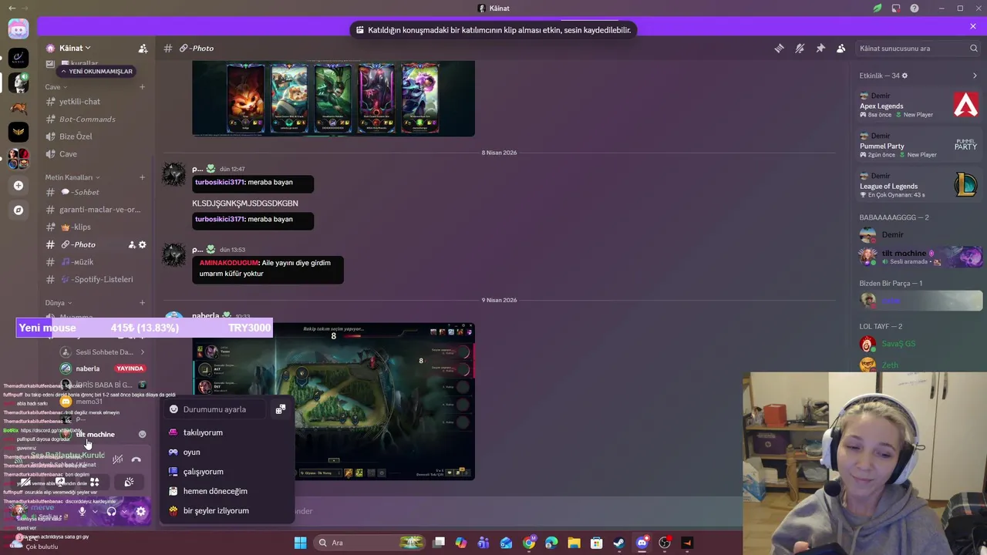Open microphone input options arrow
Screen dimensions: 987x555
click(95, 511)
